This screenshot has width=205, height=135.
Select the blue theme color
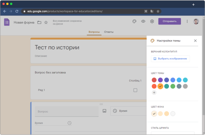pyautogui.click(x=173, y=80)
